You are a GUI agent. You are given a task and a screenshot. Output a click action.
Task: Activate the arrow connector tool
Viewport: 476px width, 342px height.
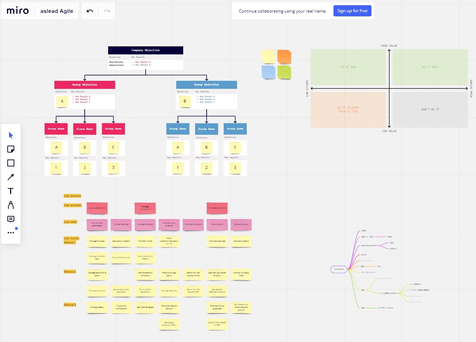click(11, 177)
